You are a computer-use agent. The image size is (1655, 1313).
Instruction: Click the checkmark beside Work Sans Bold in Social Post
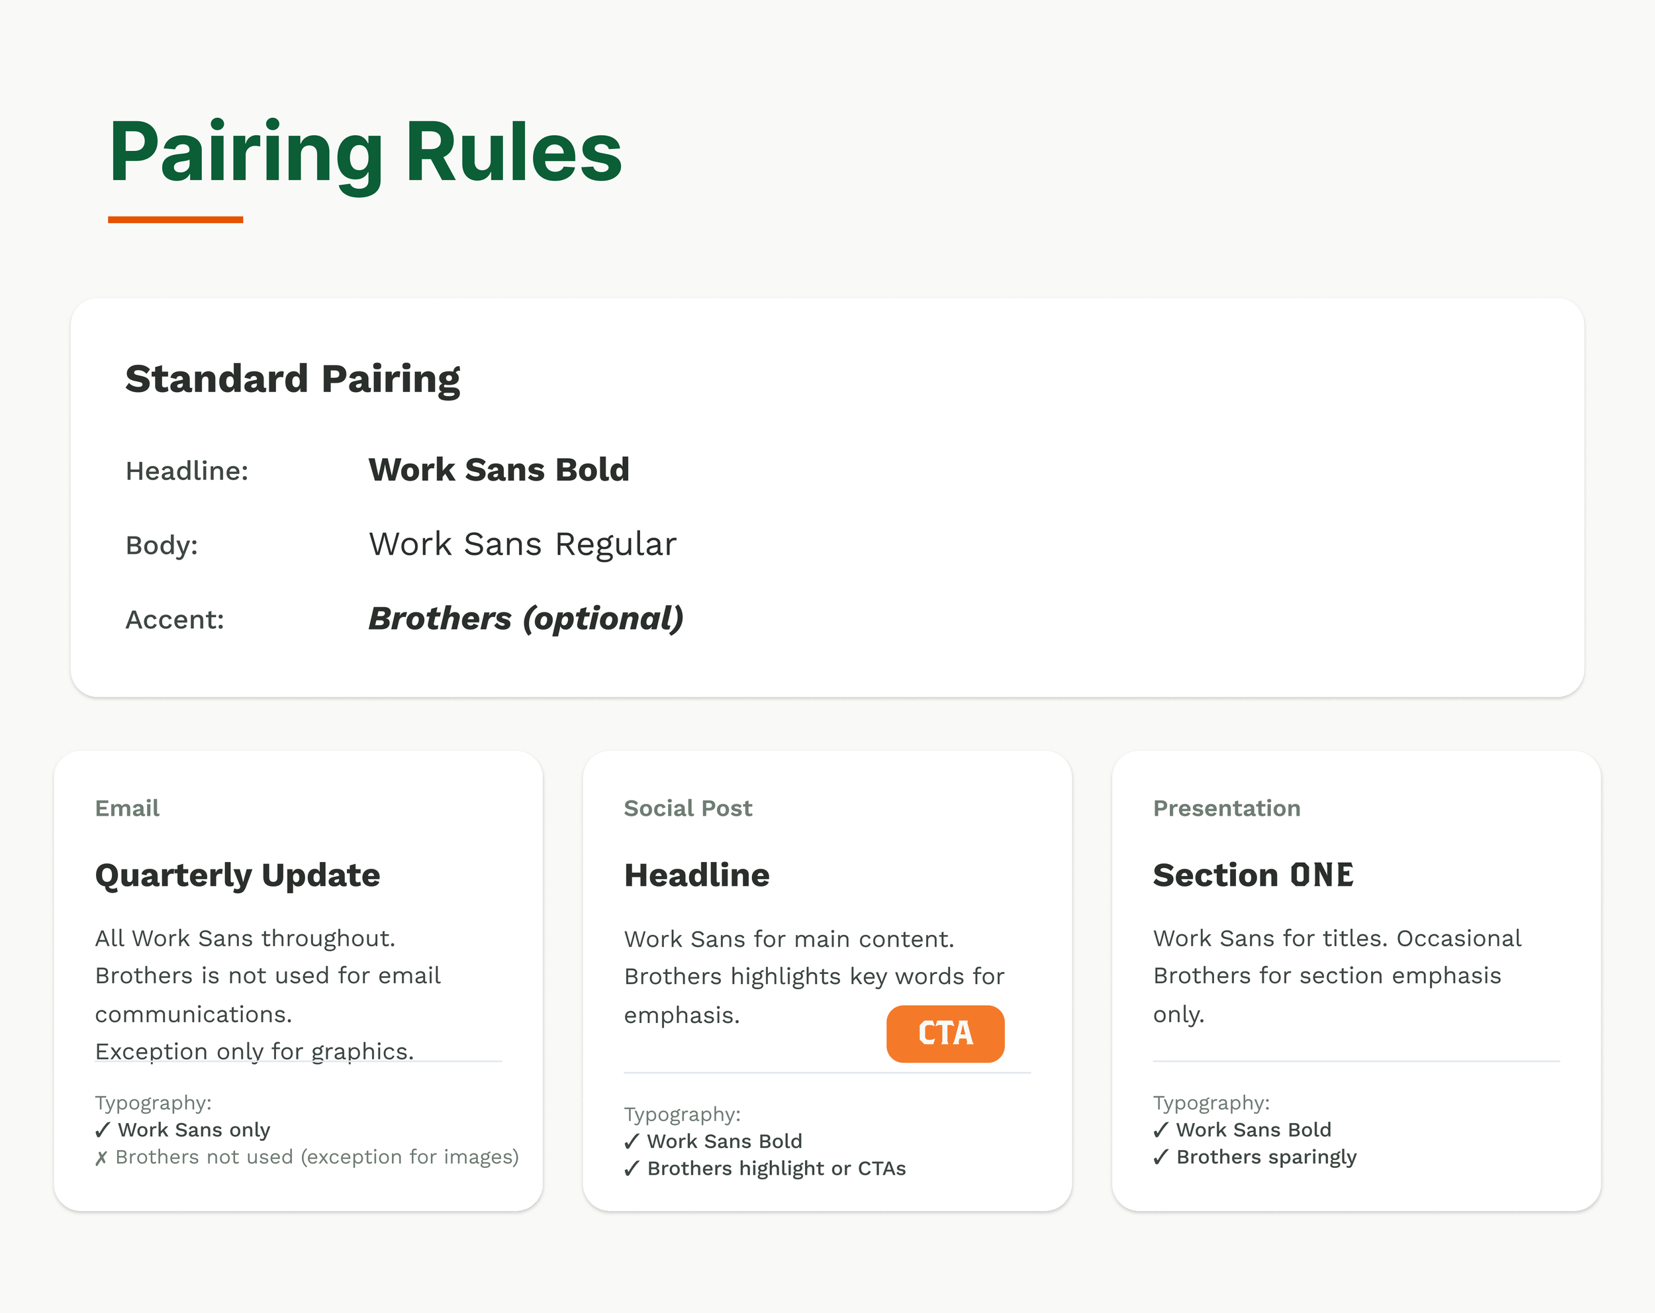point(632,1142)
